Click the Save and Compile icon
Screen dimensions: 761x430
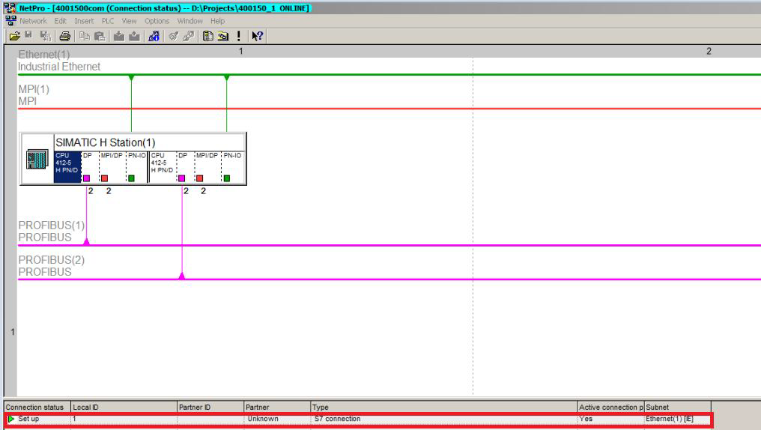pyautogui.click(x=46, y=36)
